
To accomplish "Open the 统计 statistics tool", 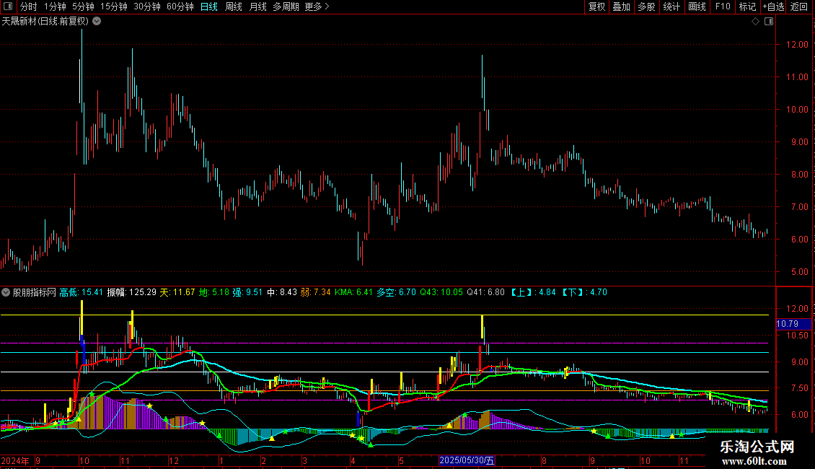I will (671, 7).
